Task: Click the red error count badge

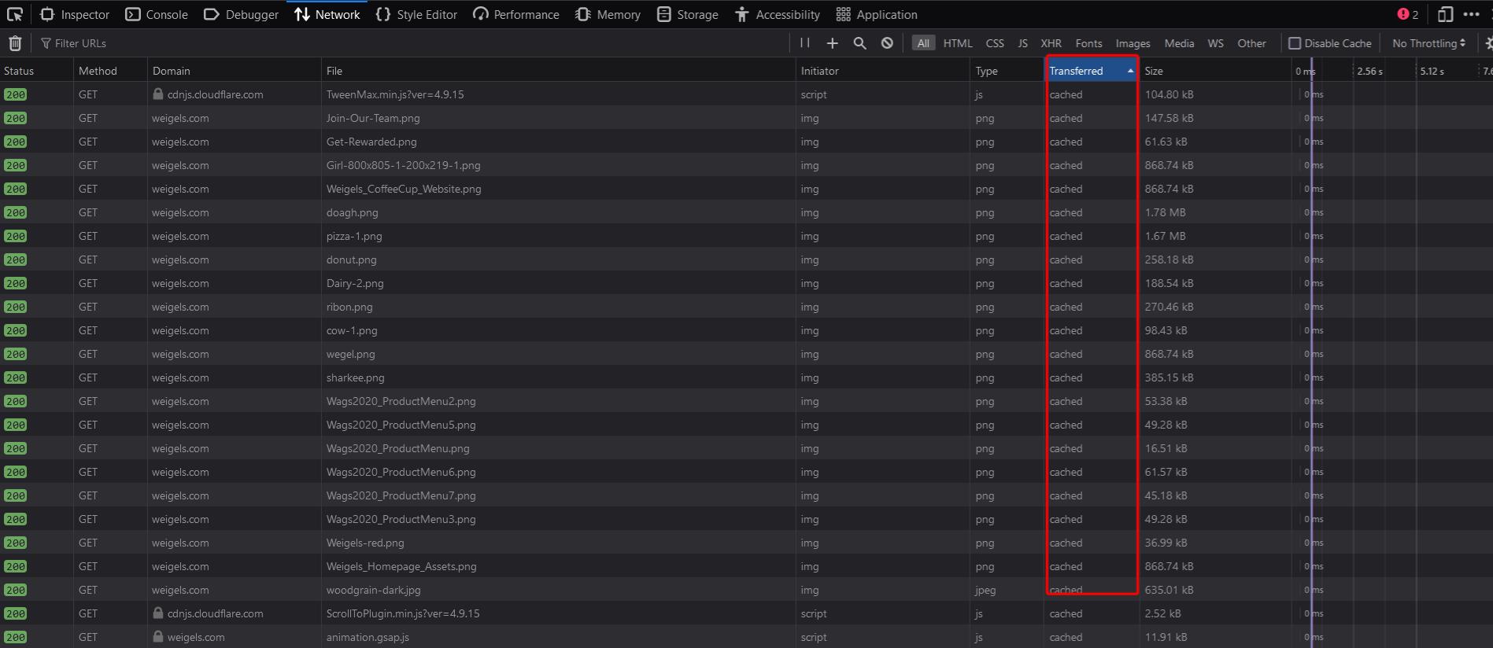Action: 1407,14
